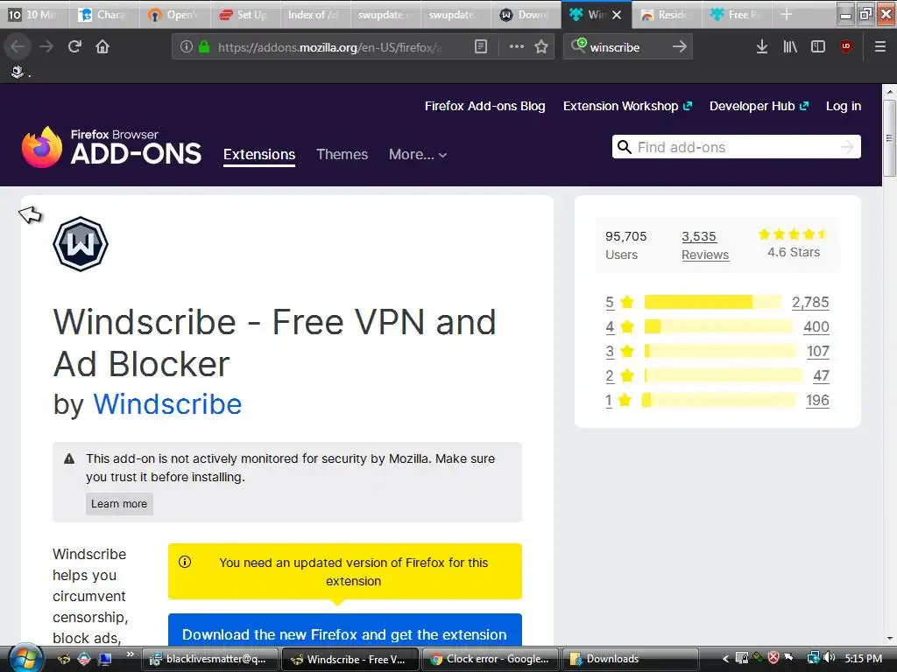Close the active Windscribe tab
The height and width of the screenshot is (672, 897).
[617, 15]
